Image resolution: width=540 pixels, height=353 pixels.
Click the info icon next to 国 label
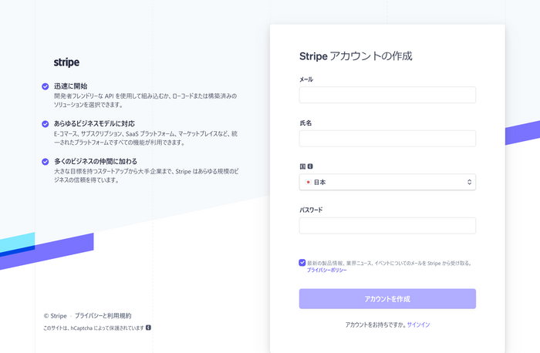point(310,166)
